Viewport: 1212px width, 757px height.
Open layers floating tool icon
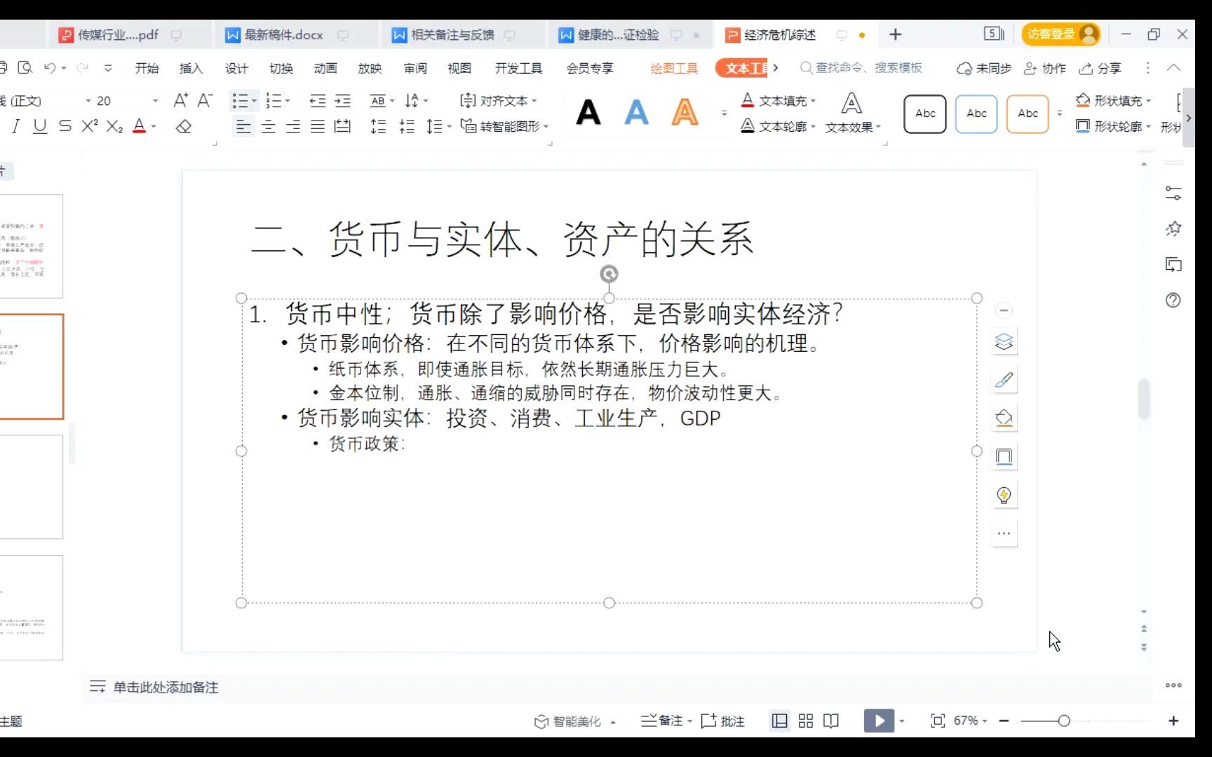[1004, 342]
